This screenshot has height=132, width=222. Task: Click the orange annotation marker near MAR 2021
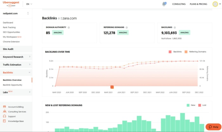pos(112,87)
